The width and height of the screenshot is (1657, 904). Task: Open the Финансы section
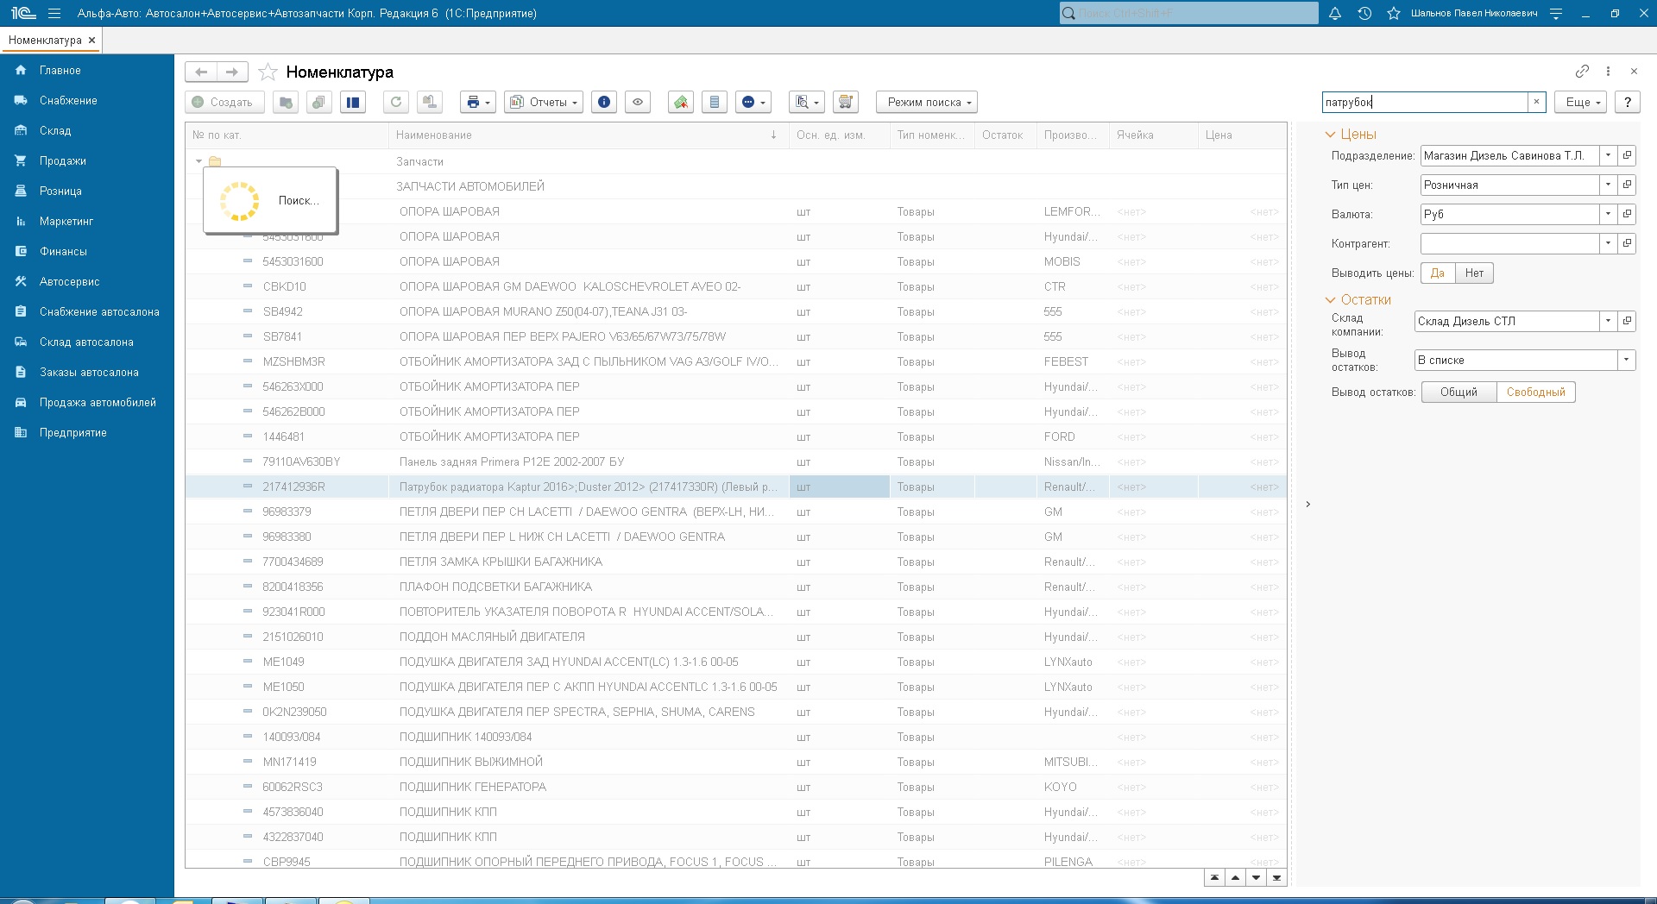coord(86,252)
